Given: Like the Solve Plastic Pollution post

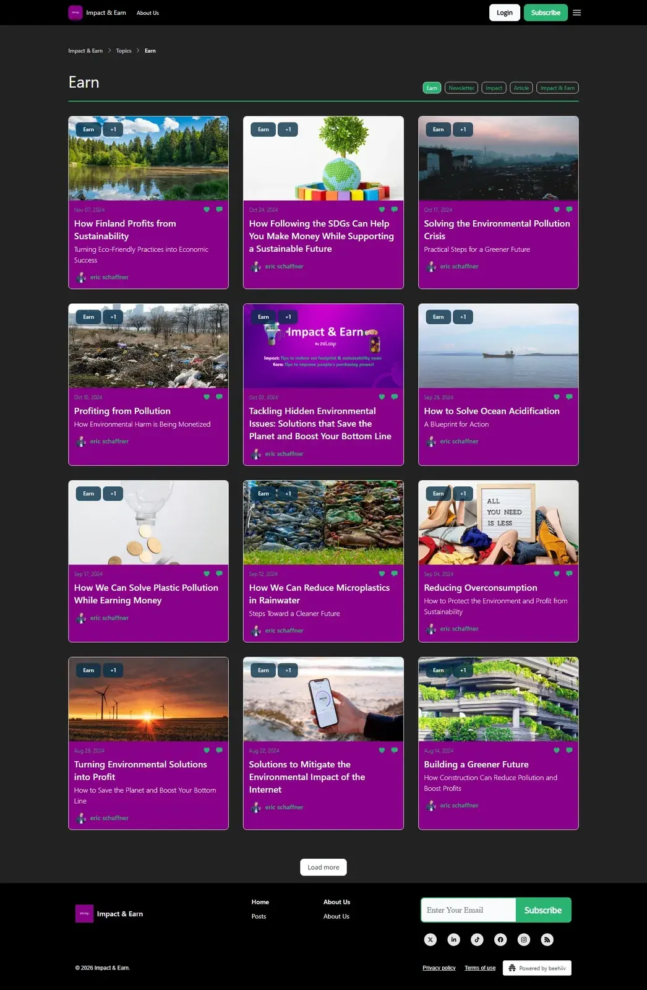Looking at the screenshot, I should coord(207,574).
